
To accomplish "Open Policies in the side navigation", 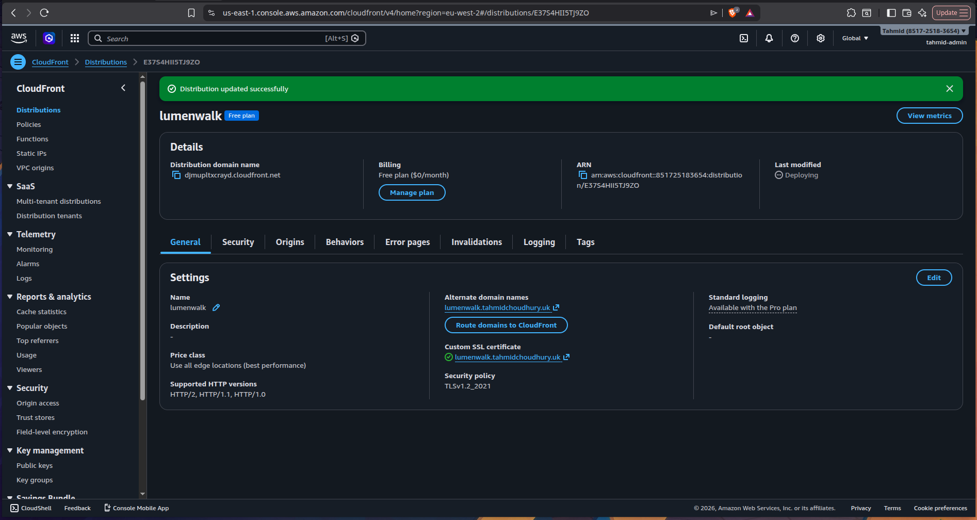I will click(x=29, y=125).
